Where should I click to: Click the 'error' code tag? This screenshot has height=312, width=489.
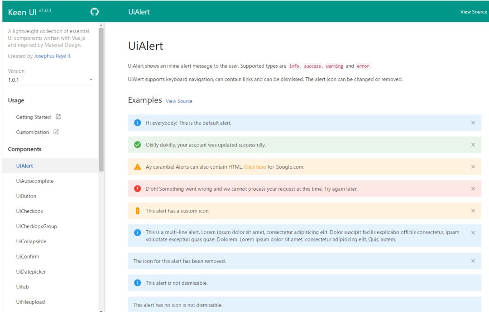(363, 66)
